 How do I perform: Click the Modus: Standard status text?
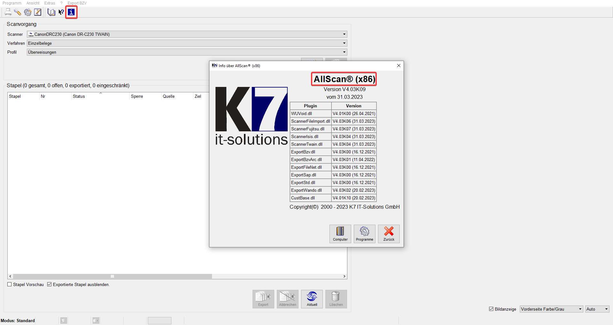(18, 321)
